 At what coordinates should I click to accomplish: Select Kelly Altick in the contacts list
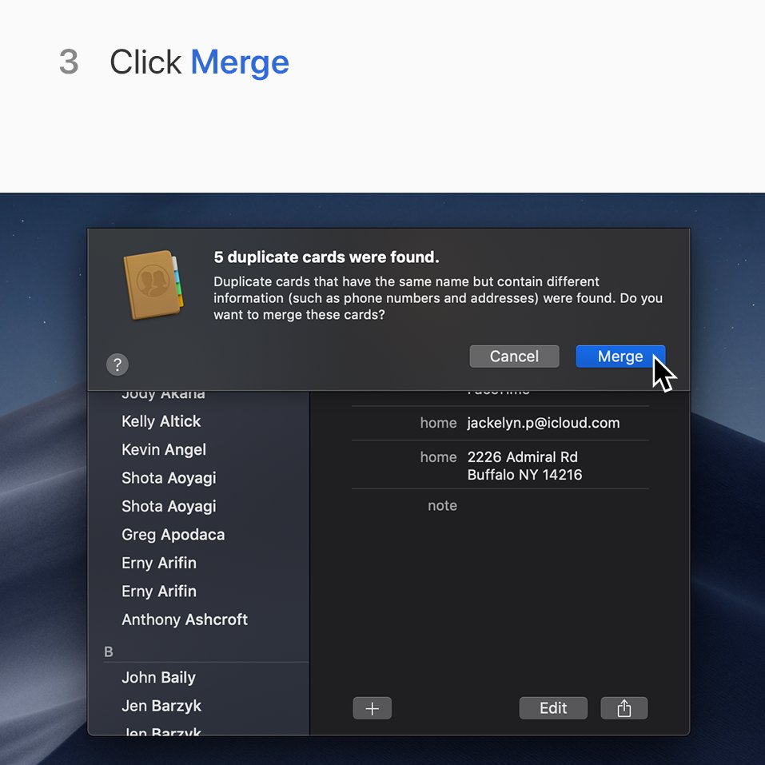coord(161,421)
